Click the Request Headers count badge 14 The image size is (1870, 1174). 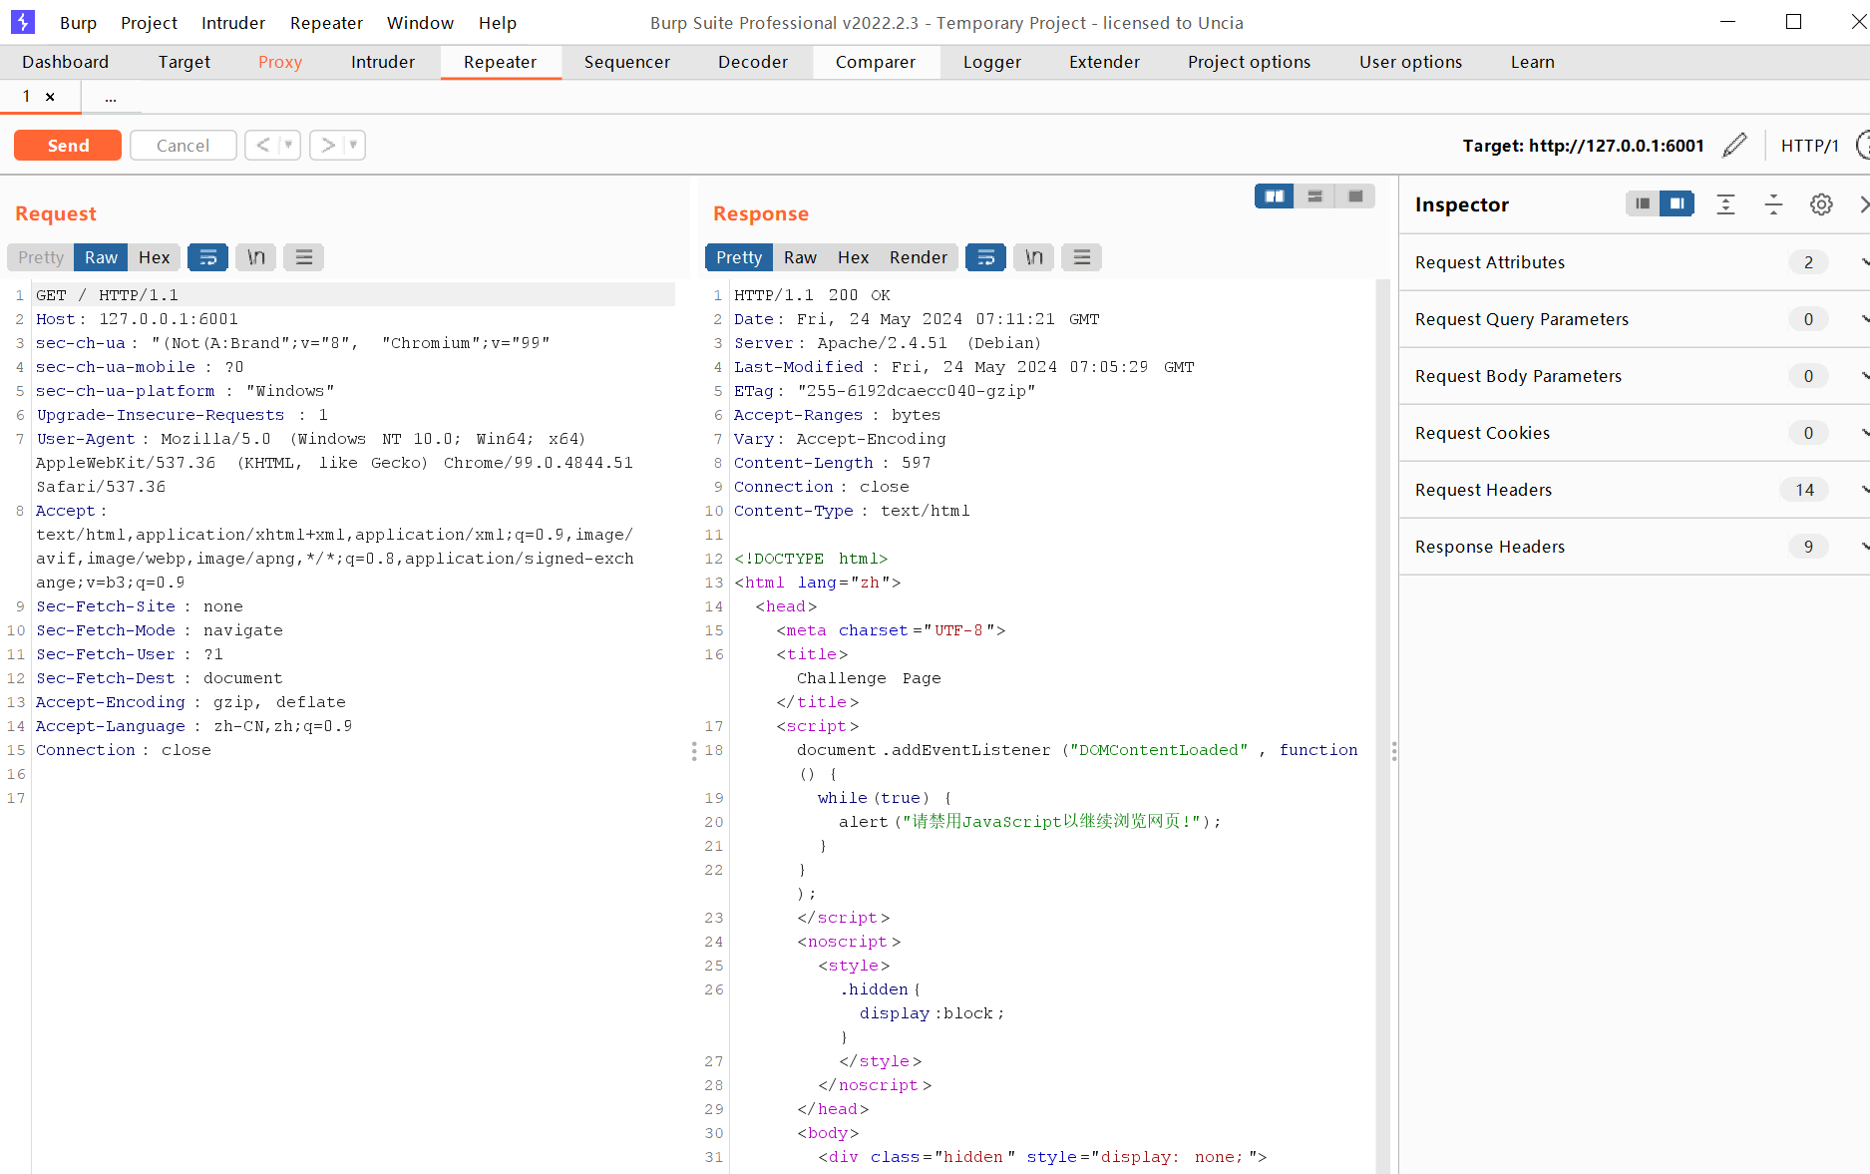point(1804,490)
